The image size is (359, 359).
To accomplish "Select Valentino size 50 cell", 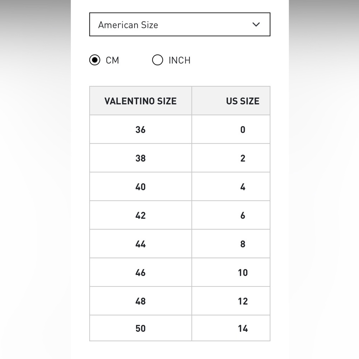I will [141, 328].
